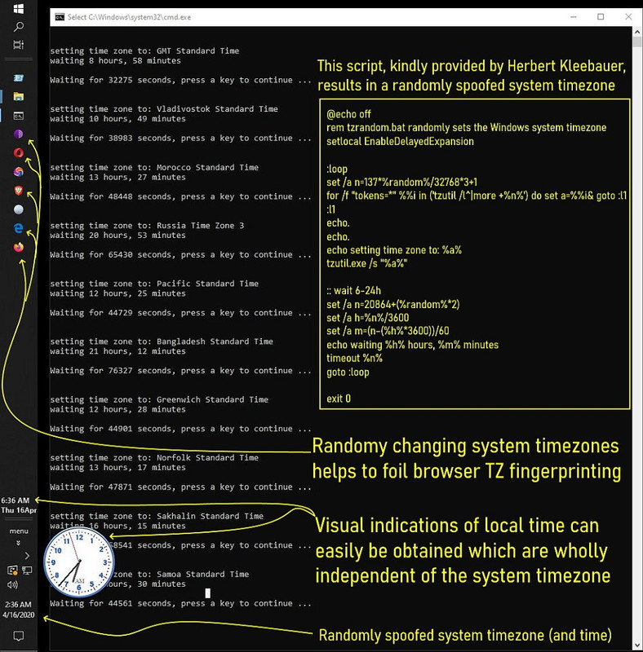Screen dimensions: 643x652
Task: Click line 'setting time zone to: Vladivostok Standard Time'
Action: tap(164, 109)
